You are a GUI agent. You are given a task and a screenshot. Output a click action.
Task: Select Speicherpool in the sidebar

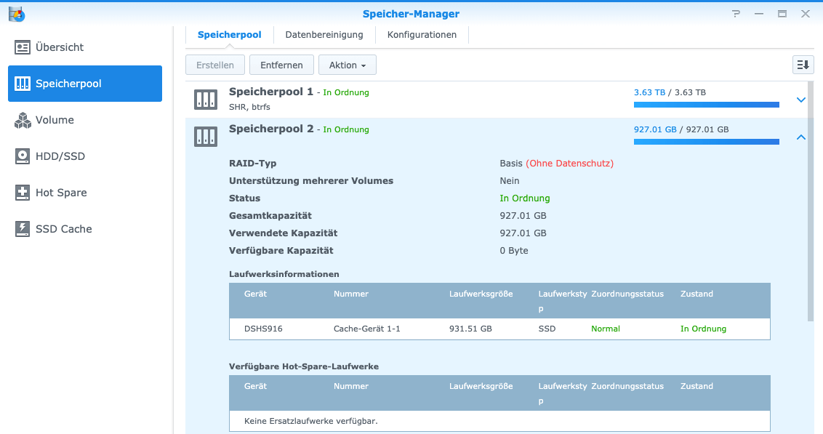[85, 84]
